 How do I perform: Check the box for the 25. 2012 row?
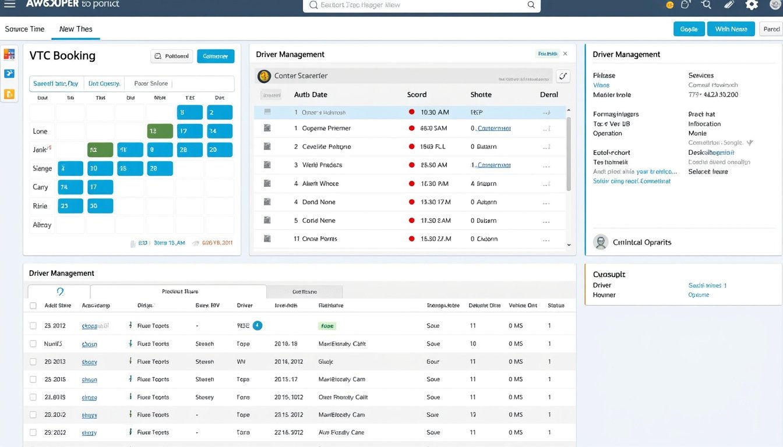[x=33, y=326]
